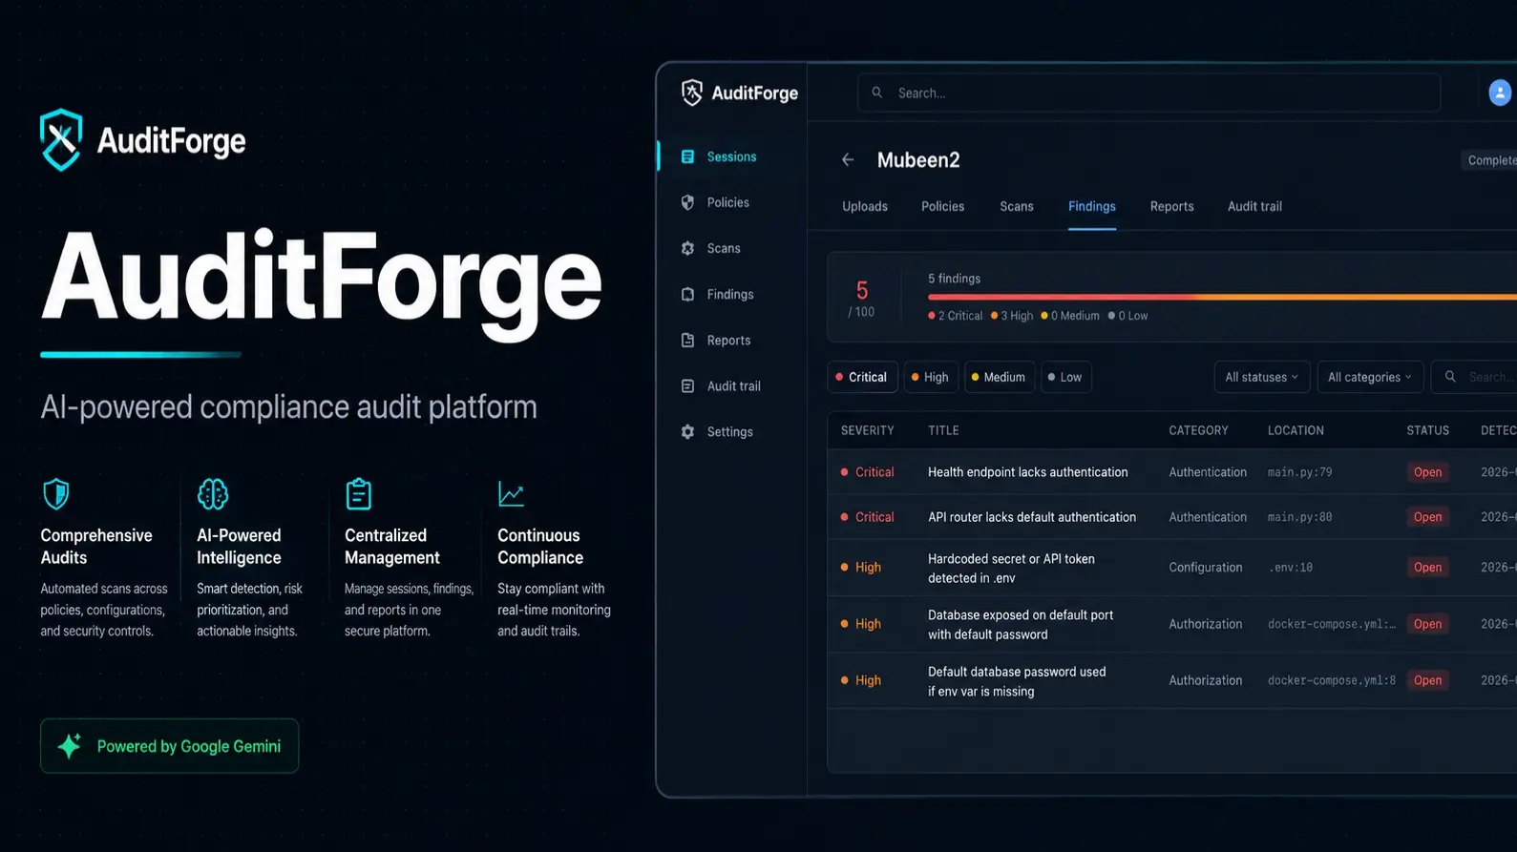Click the Reports document icon in the sidebar
The width and height of the screenshot is (1517, 852).
(687, 340)
